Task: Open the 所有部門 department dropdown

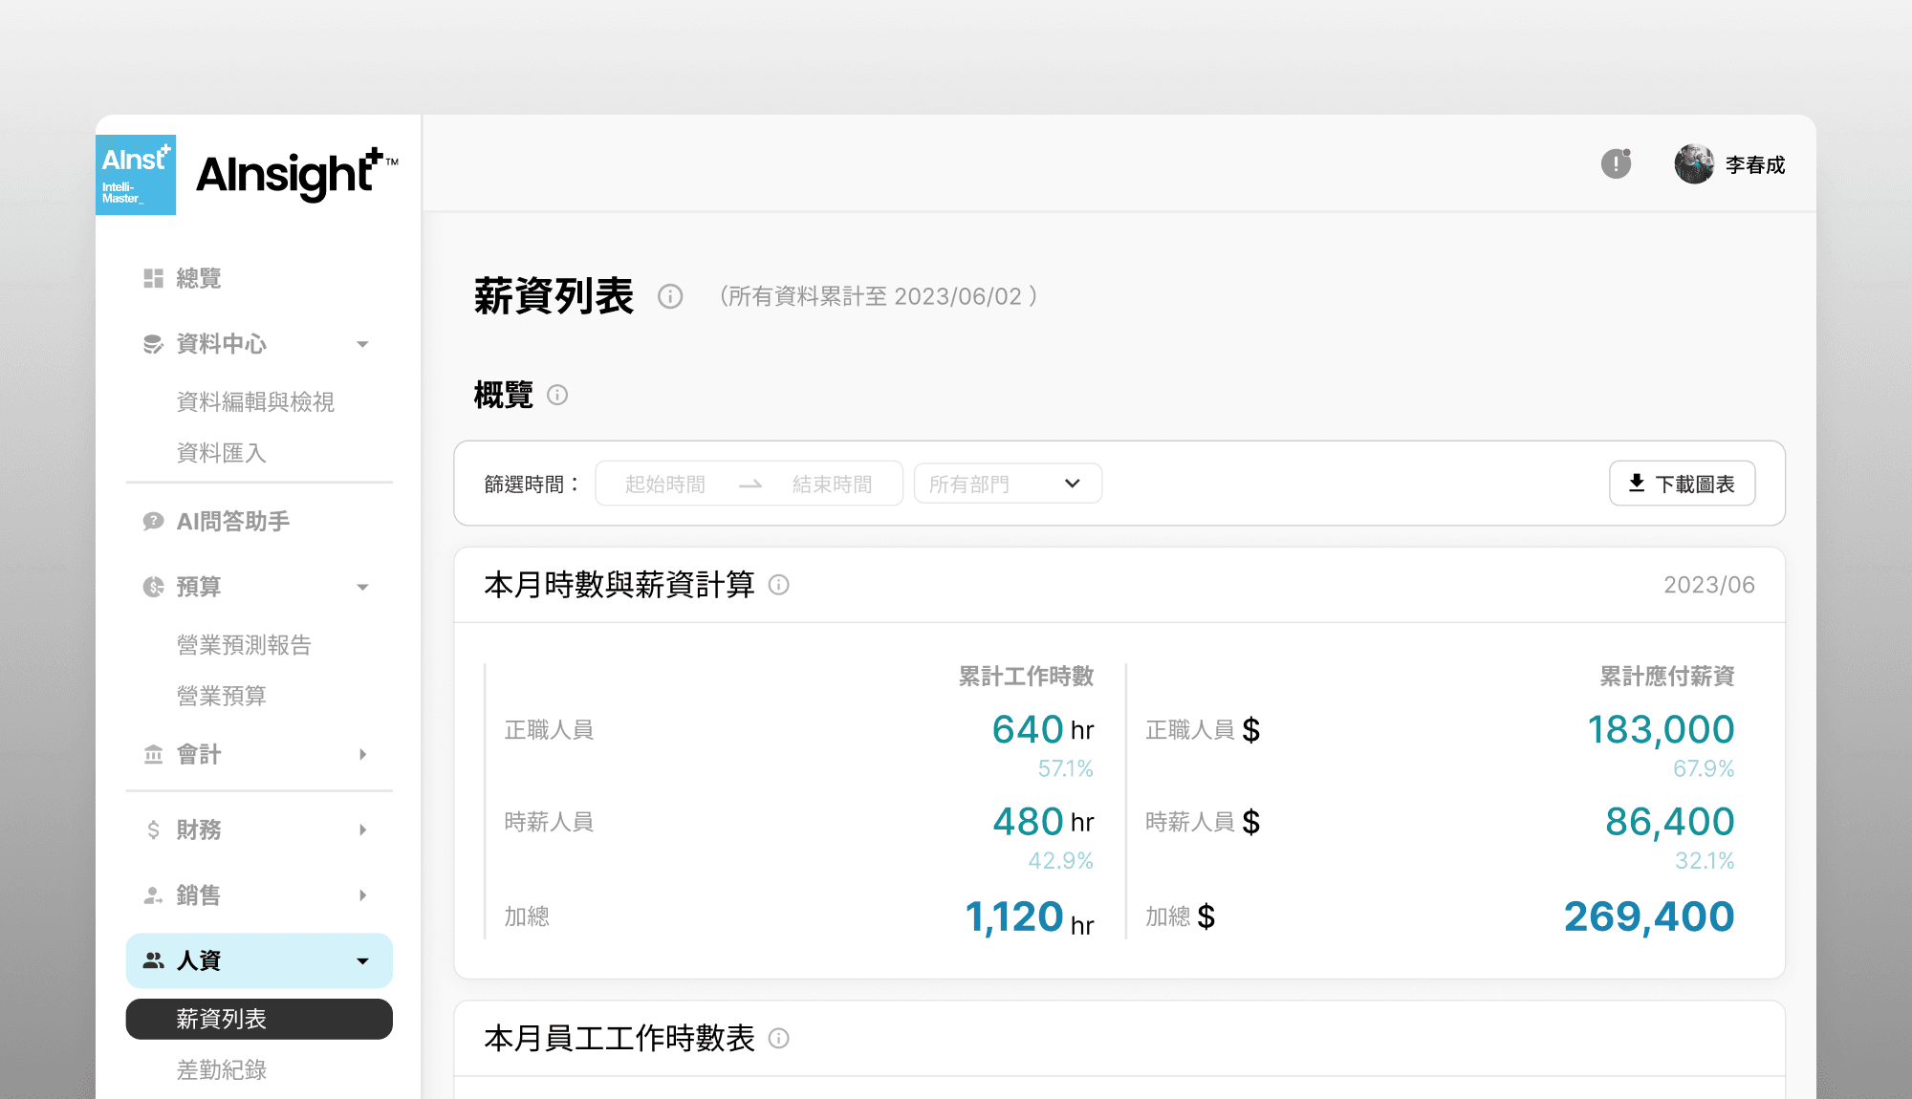Action: pyautogui.click(x=1007, y=484)
